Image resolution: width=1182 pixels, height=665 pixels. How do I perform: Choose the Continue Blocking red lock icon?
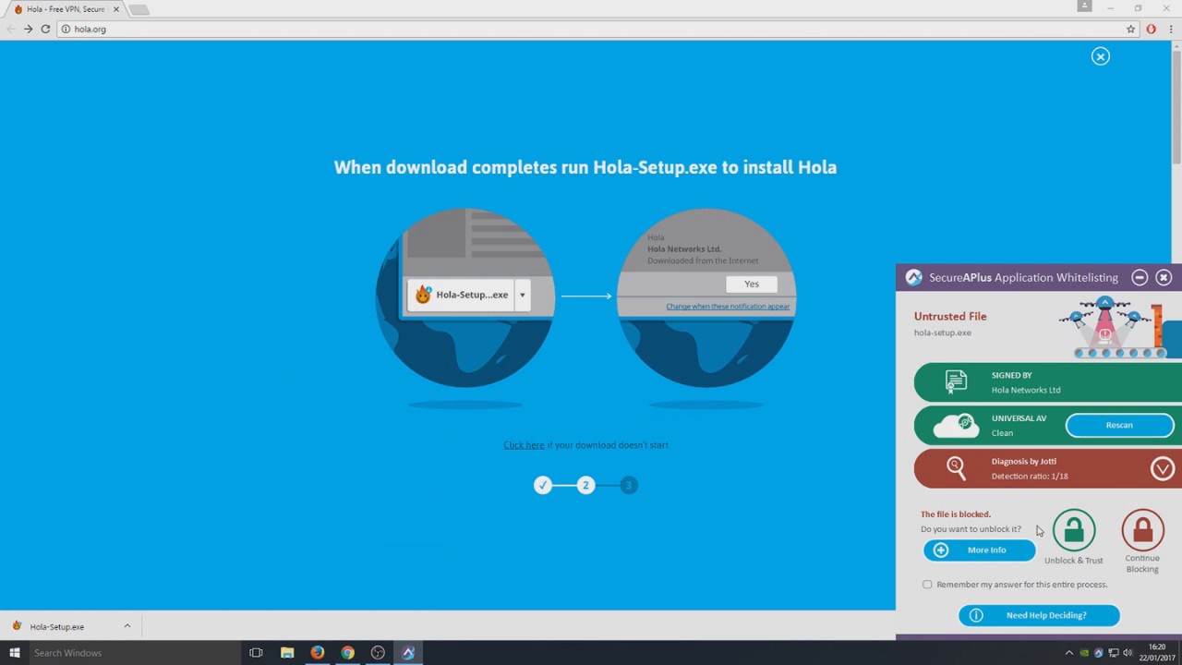[1142, 530]
